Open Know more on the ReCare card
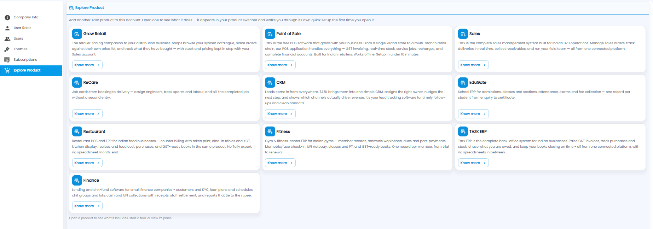653x229 pixels. pyautogui.click(x=87, y=114)
